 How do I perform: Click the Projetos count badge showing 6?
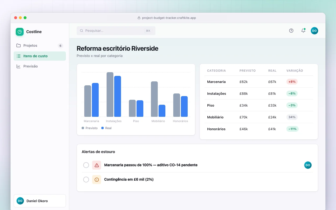coord(60,46)
